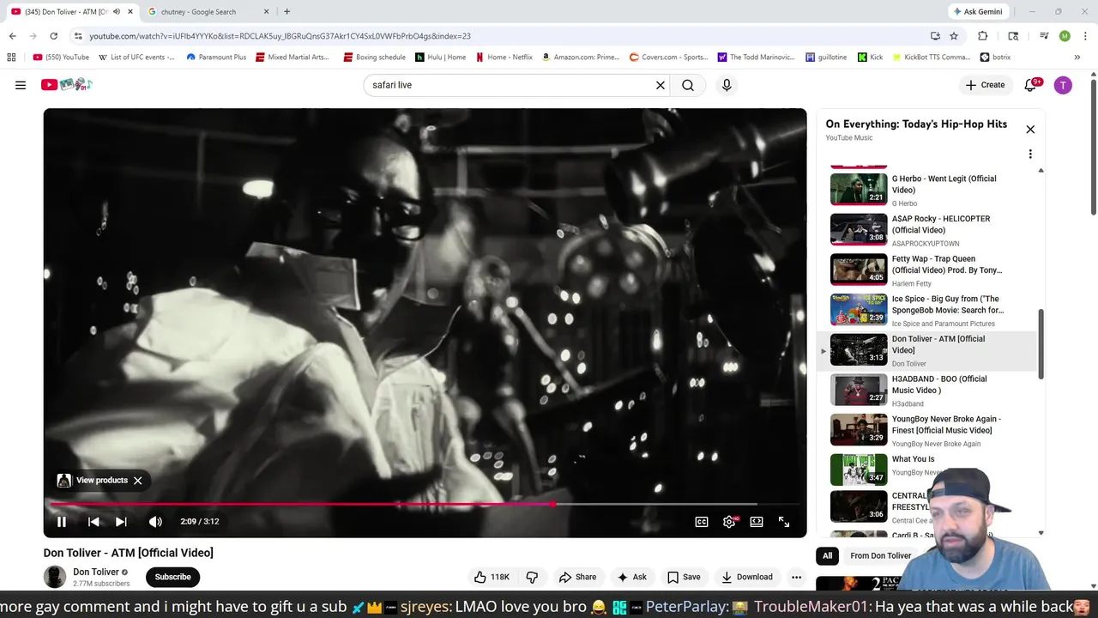1098x618 pixels.
Task: Close the playlist panel
Action: [1030, 130]
